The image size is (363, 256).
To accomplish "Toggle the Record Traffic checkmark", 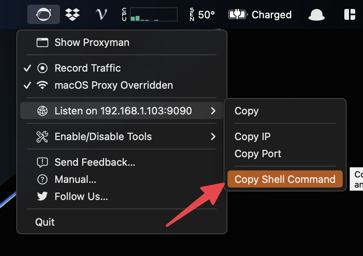I will point(28,68).
